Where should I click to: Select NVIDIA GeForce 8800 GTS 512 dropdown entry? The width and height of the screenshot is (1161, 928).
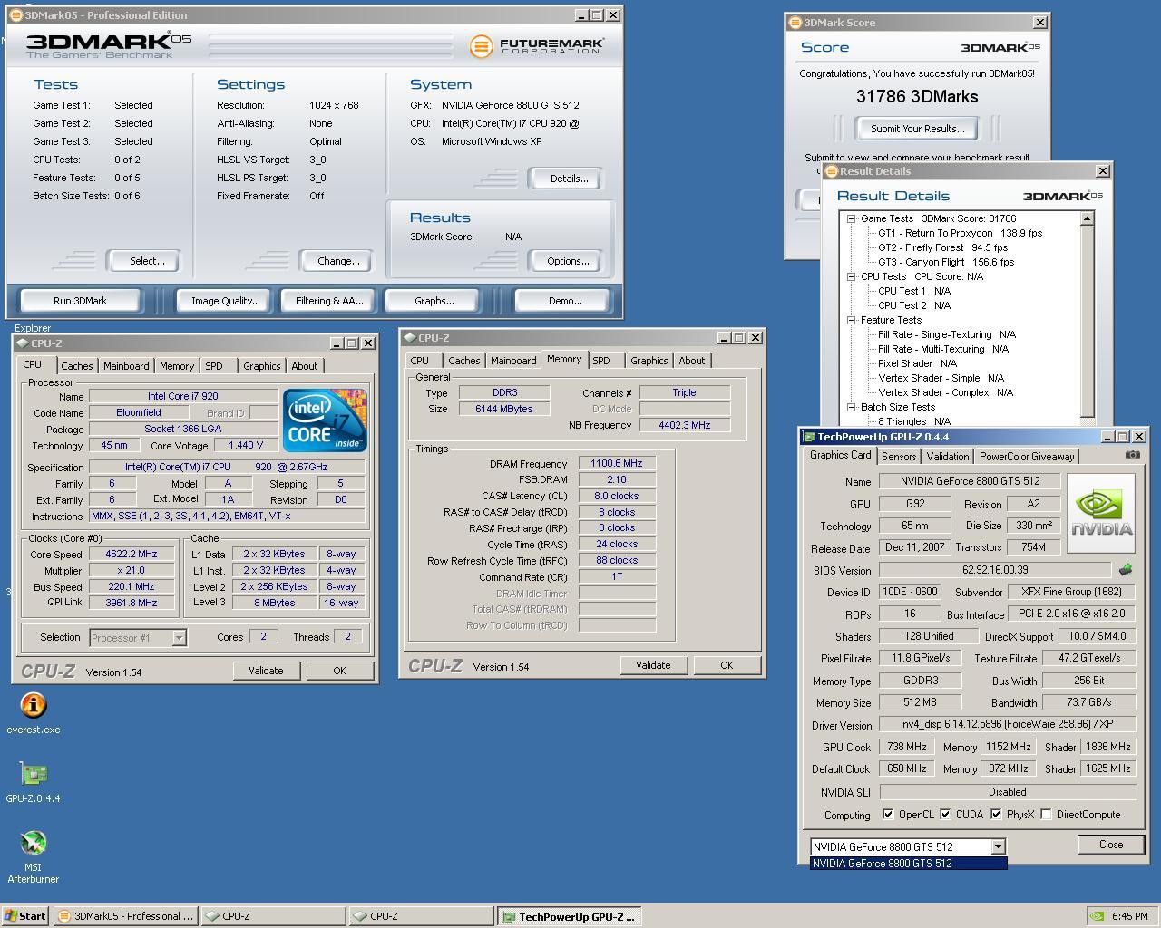tap(908, 864)
